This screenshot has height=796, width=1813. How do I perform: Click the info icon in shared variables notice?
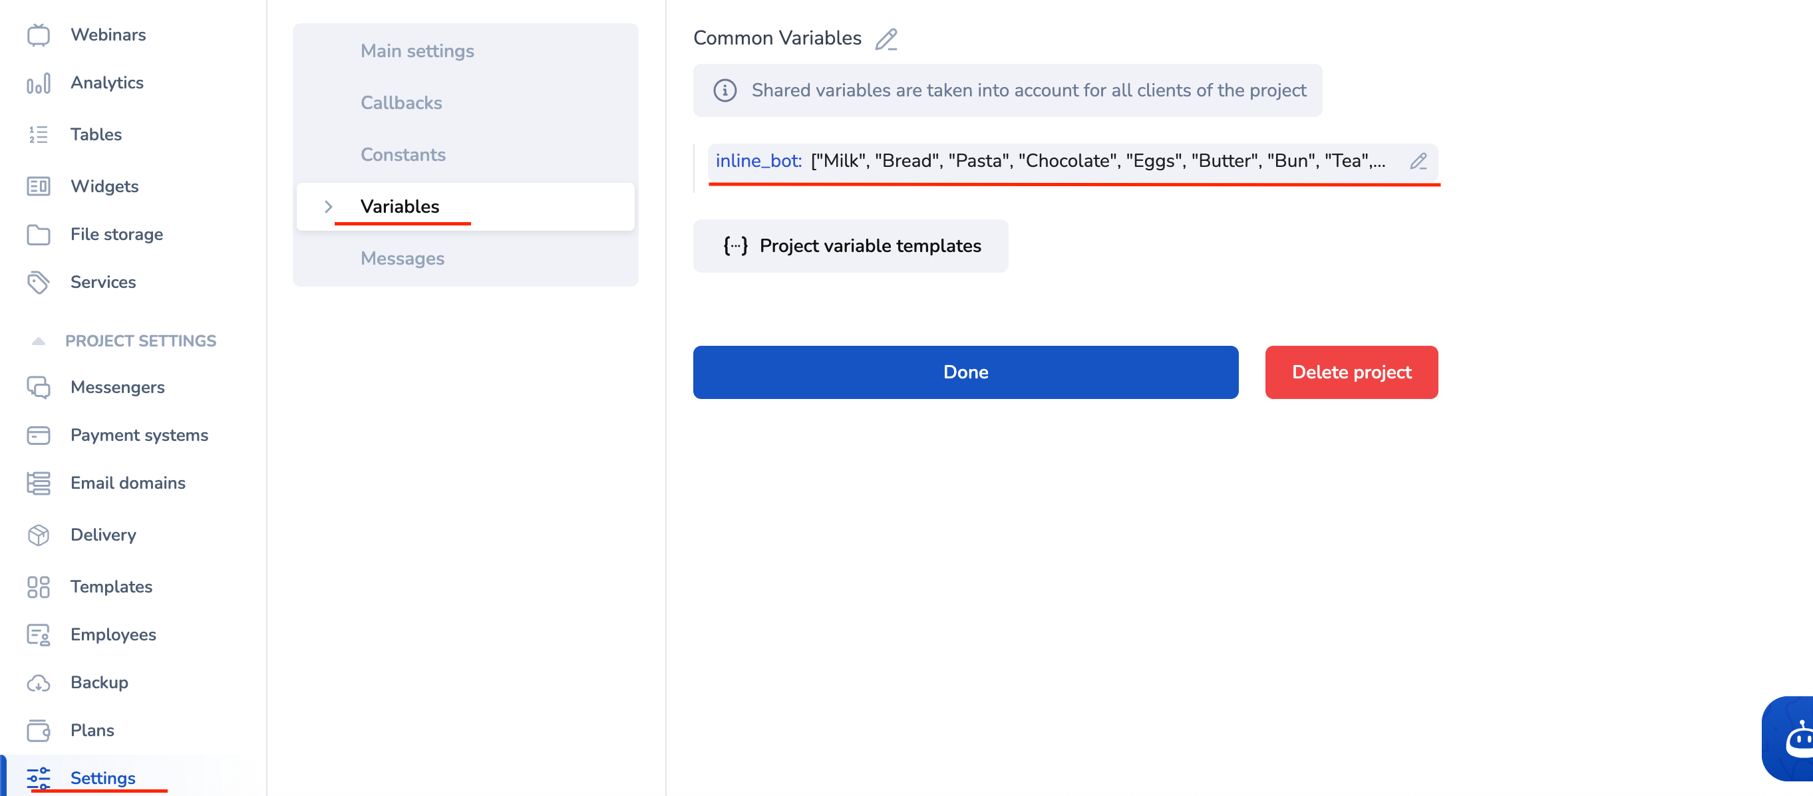725,90
